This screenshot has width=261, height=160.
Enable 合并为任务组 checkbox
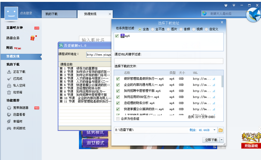click(x=118, y=119)
